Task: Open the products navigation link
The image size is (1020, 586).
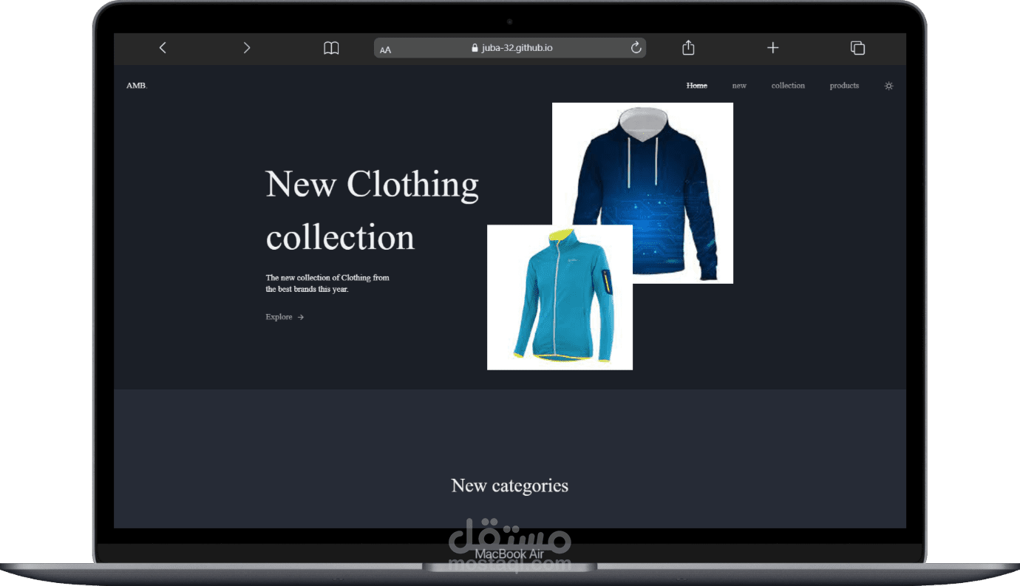Action: point(844,86)
